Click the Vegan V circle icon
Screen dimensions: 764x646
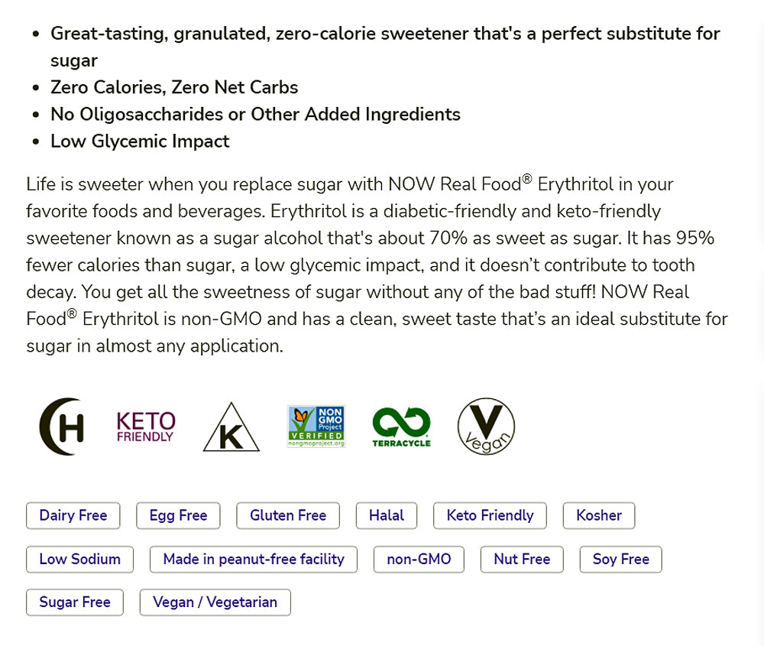click(486, 427)
